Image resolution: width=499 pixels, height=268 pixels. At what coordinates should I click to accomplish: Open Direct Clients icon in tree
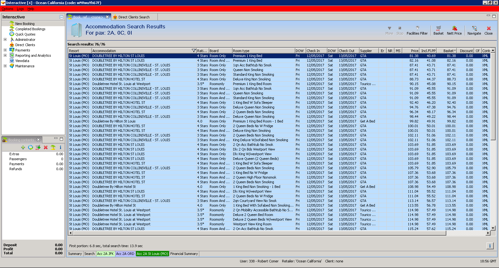tap(12, 45)
